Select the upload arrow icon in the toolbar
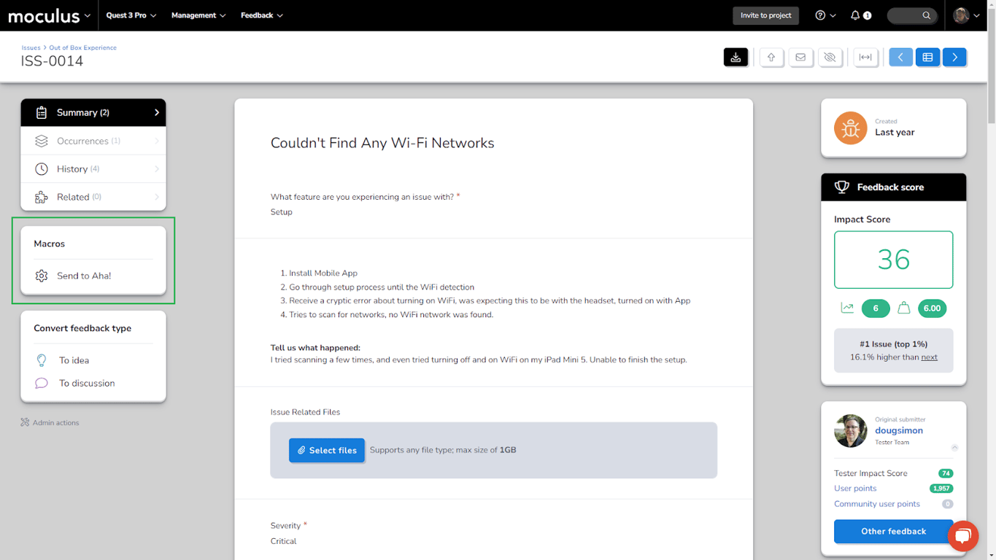This screenshot has height=560, width=996. coord(771,57)
